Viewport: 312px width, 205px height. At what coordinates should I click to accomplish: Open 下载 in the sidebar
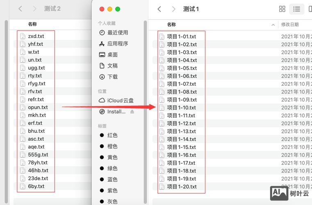[x=109, y=77]
